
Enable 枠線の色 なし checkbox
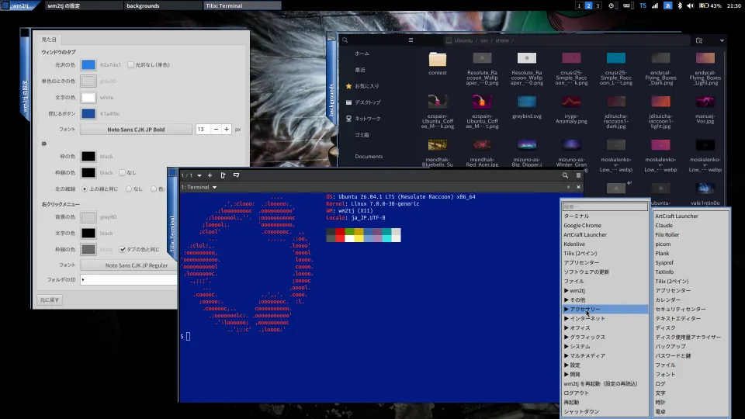(x=122, y=172)
